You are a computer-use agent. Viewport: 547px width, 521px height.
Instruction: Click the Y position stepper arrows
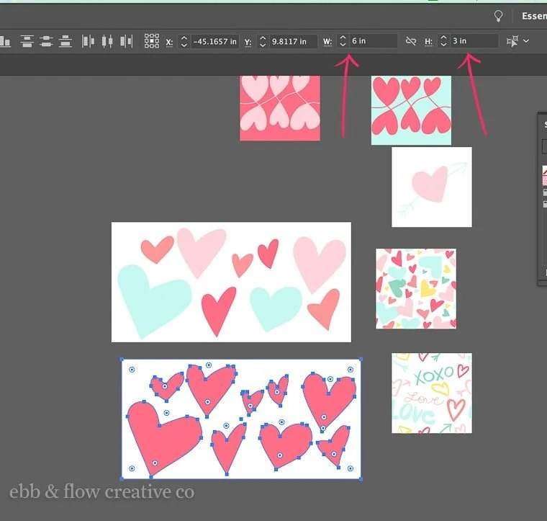263,42
